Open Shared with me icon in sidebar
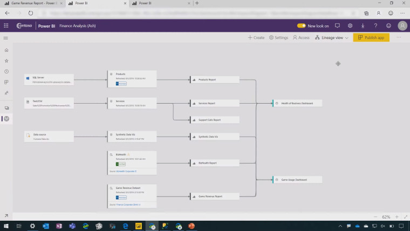Screen dimensions: 410x231 point(6,93)
